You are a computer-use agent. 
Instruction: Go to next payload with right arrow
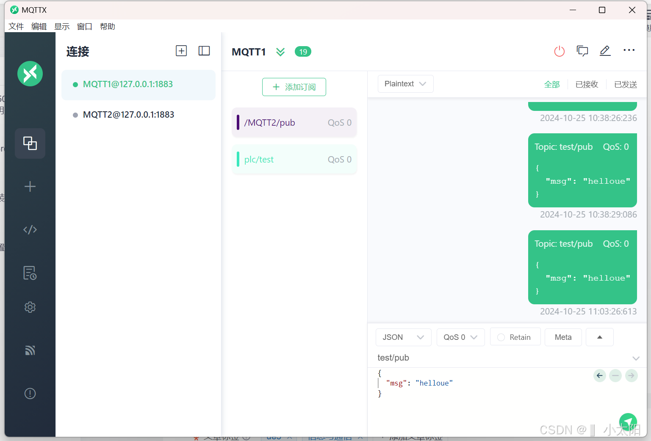coord(632,375)
